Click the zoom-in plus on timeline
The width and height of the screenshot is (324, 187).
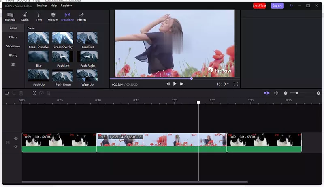point(318,93)
